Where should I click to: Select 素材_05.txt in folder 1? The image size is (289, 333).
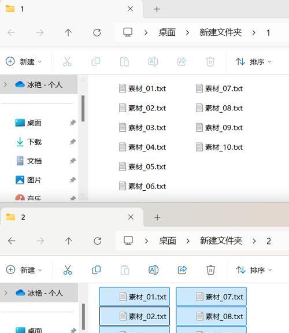click(142, 166)
